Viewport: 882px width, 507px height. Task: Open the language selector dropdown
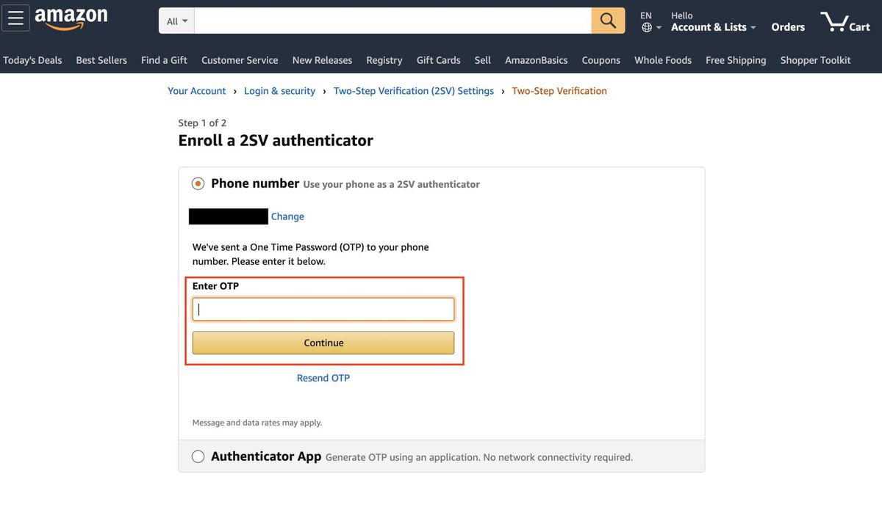click(x=650, y=26)
